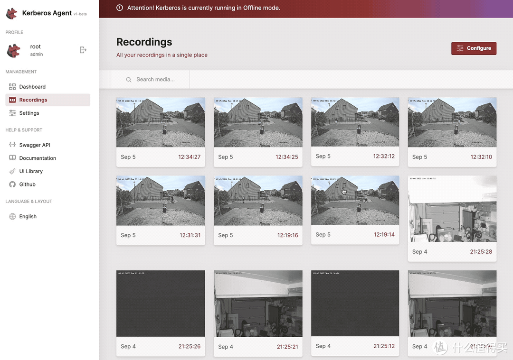
Task: Play the Sep 4 21:25:28 recording
Action: [452, 209]
